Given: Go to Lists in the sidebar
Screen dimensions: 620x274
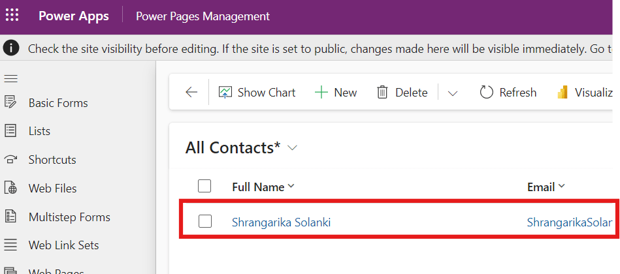Looking at the screenshot, I should click(39, 131).
